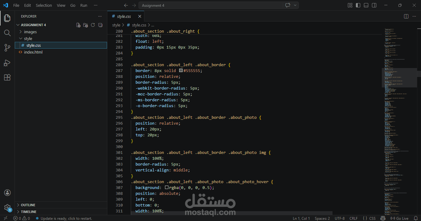Click the sticky .about_section .about_right header
Viewport: 421px width, 221px height.
(165, 31)
